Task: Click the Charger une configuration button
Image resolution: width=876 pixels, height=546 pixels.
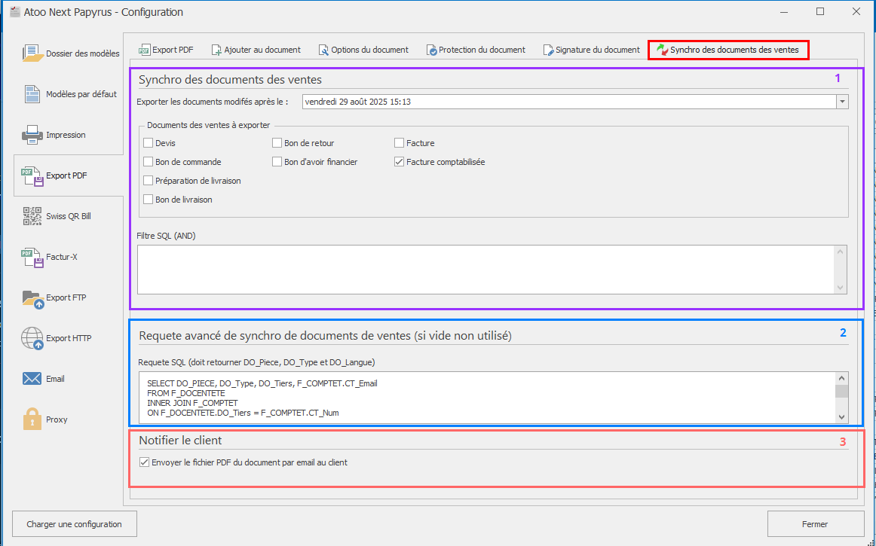Action: [x=74, y=524]
